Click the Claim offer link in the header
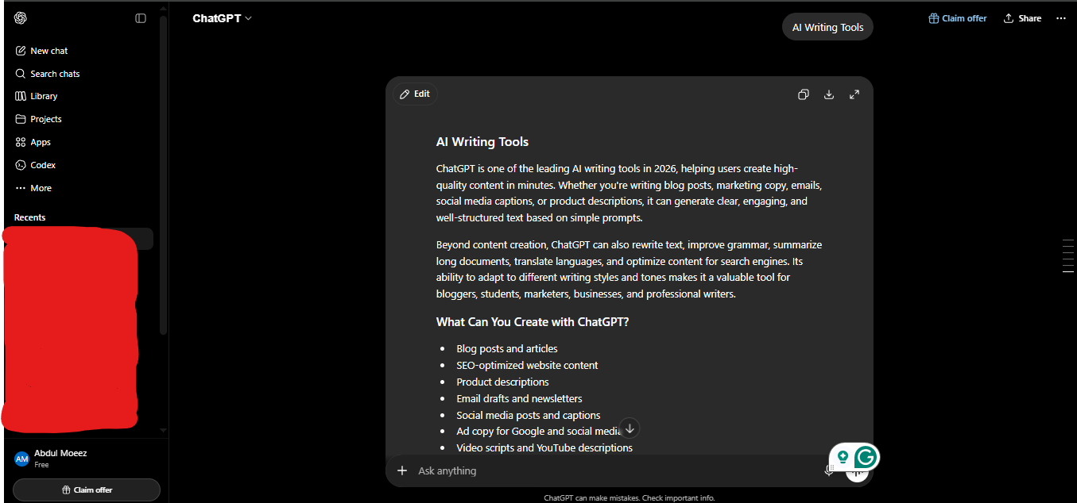The height and width of the screenshot is (503, 1077). tap(958, 18)
